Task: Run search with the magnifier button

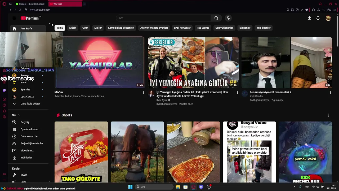Action: click(216, 18)
